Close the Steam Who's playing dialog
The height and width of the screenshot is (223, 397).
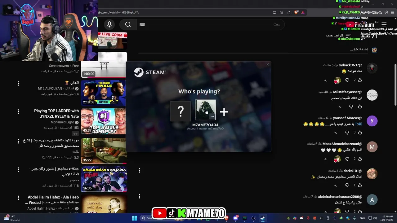pyautogui.click(x=268, y=64)
